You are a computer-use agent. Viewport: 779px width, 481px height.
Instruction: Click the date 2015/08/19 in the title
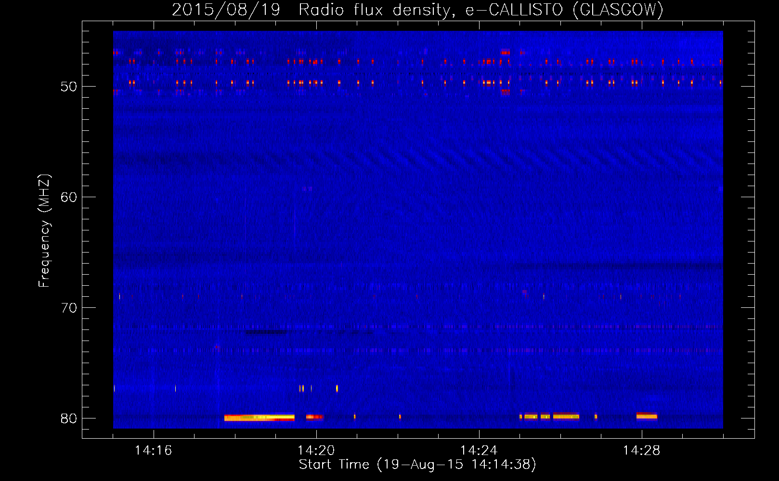tap(226, 10)
